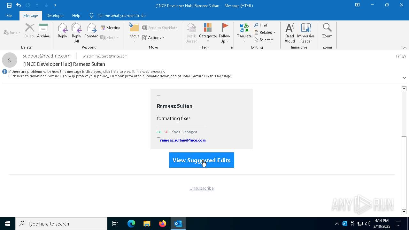This screenshot has height=230, width=409.
Task: Click the Unsubscribe link
Action: tap(202, 188)
